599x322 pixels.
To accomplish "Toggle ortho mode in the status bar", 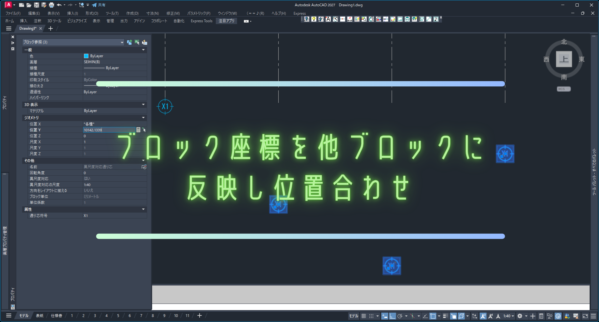I will (392, 316).
